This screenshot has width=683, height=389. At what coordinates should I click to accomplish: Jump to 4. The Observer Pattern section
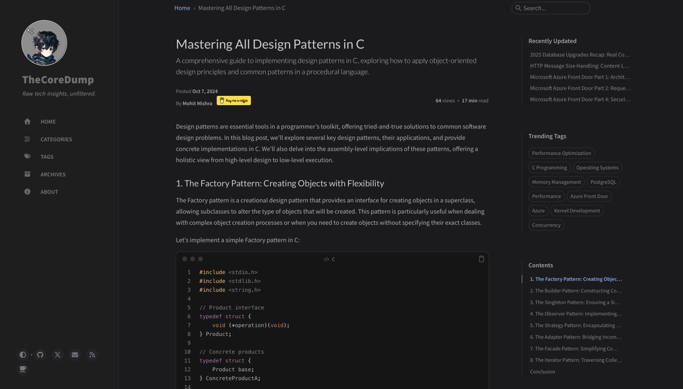tap(576, 314)
